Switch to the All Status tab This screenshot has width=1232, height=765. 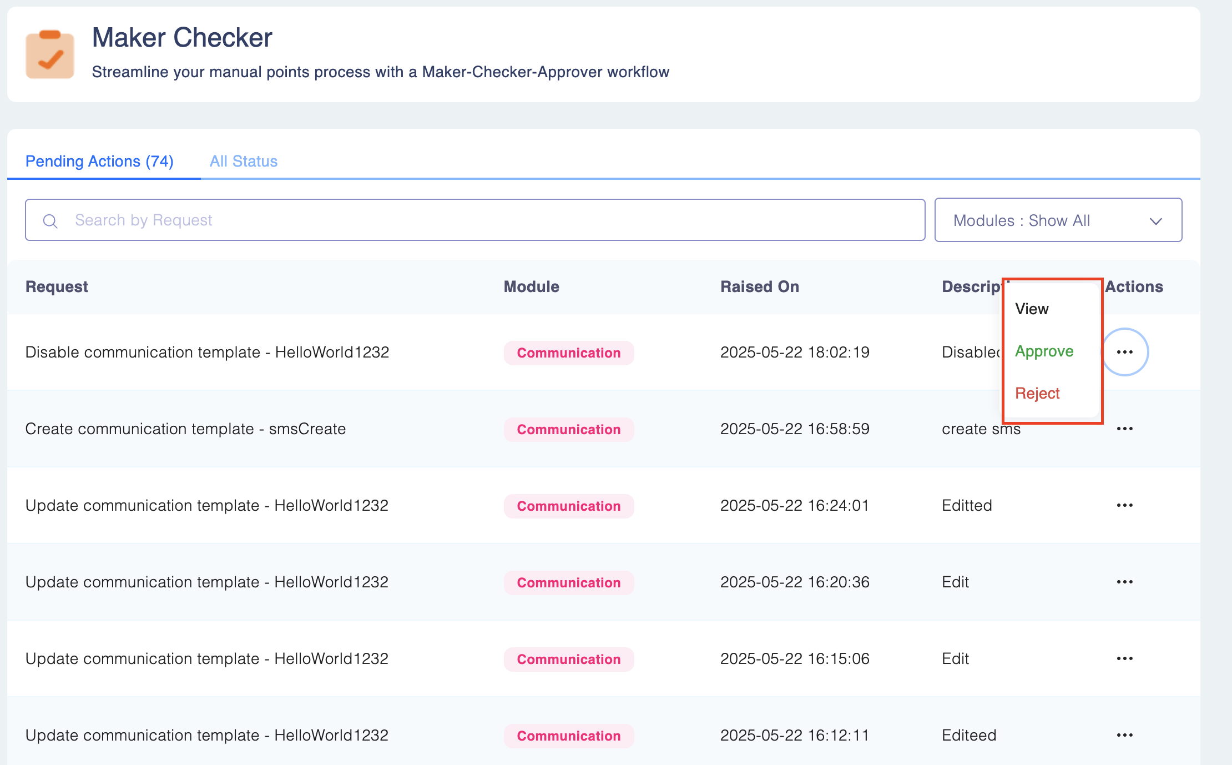[x=243, y=161]
